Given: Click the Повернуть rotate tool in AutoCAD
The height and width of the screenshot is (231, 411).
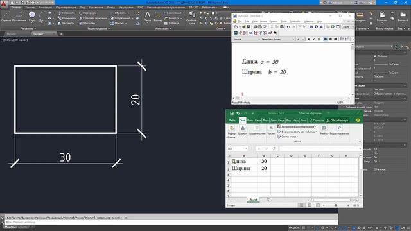Looking at the screenshot, I should (87, 13).
